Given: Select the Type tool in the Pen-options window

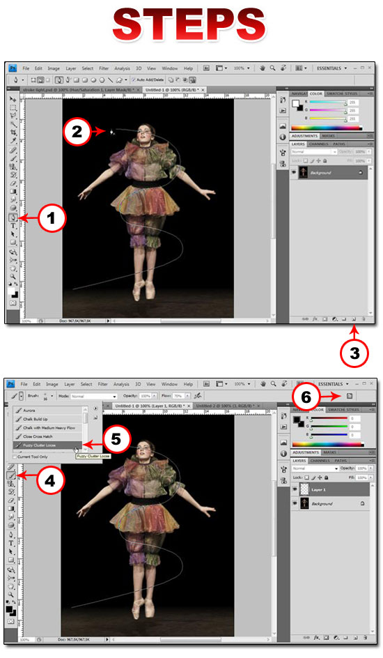Looking at the screenshot, I should pyautogui.click(x=13, y=225).
